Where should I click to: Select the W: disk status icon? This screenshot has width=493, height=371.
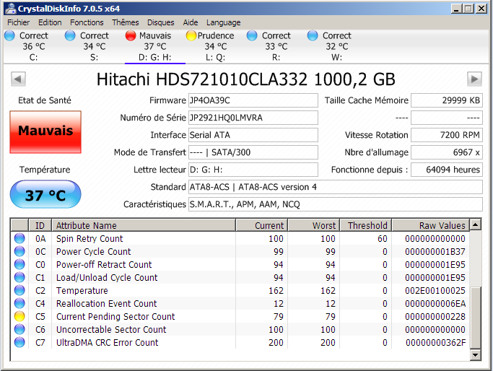click(313, 35)
